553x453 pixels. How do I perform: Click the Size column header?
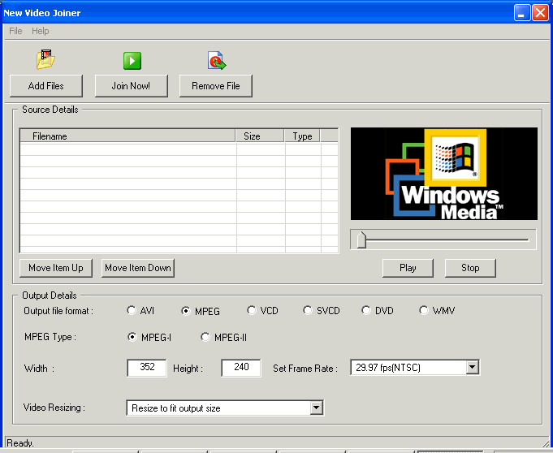pos(260,136)
